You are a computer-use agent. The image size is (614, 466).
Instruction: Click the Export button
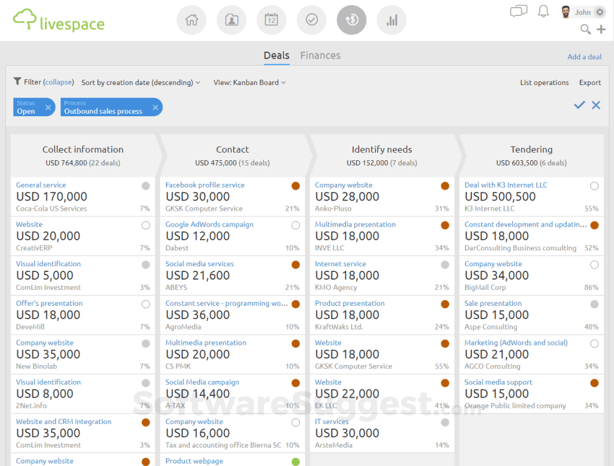[590, 82]
